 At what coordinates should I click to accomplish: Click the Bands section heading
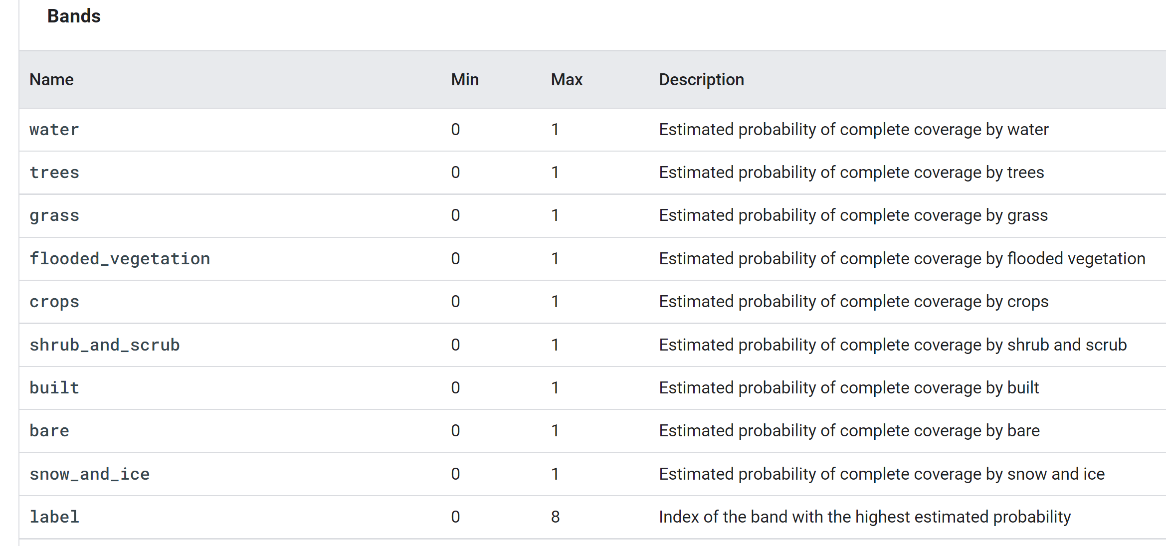coord(74,16)
